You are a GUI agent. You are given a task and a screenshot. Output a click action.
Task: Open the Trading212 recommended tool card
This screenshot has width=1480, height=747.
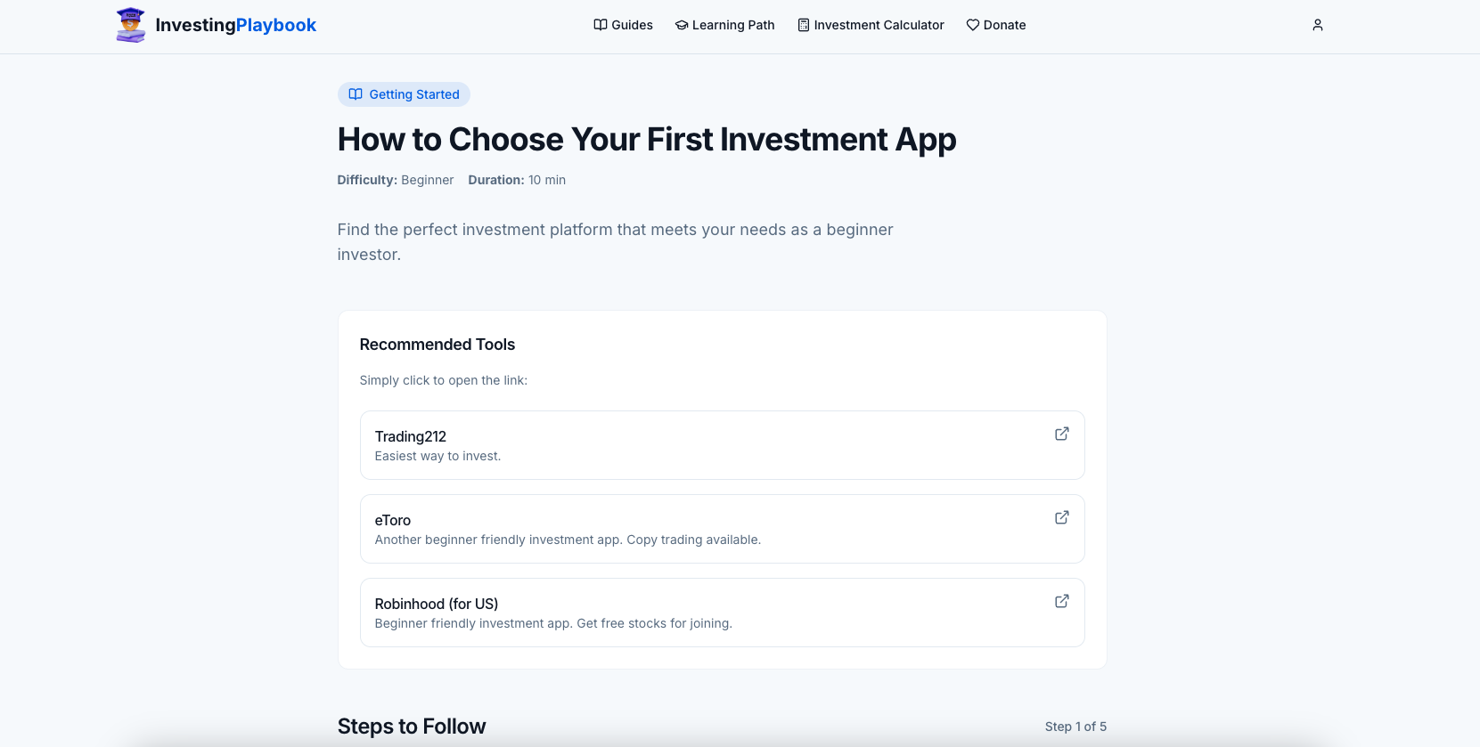[722, 445]
